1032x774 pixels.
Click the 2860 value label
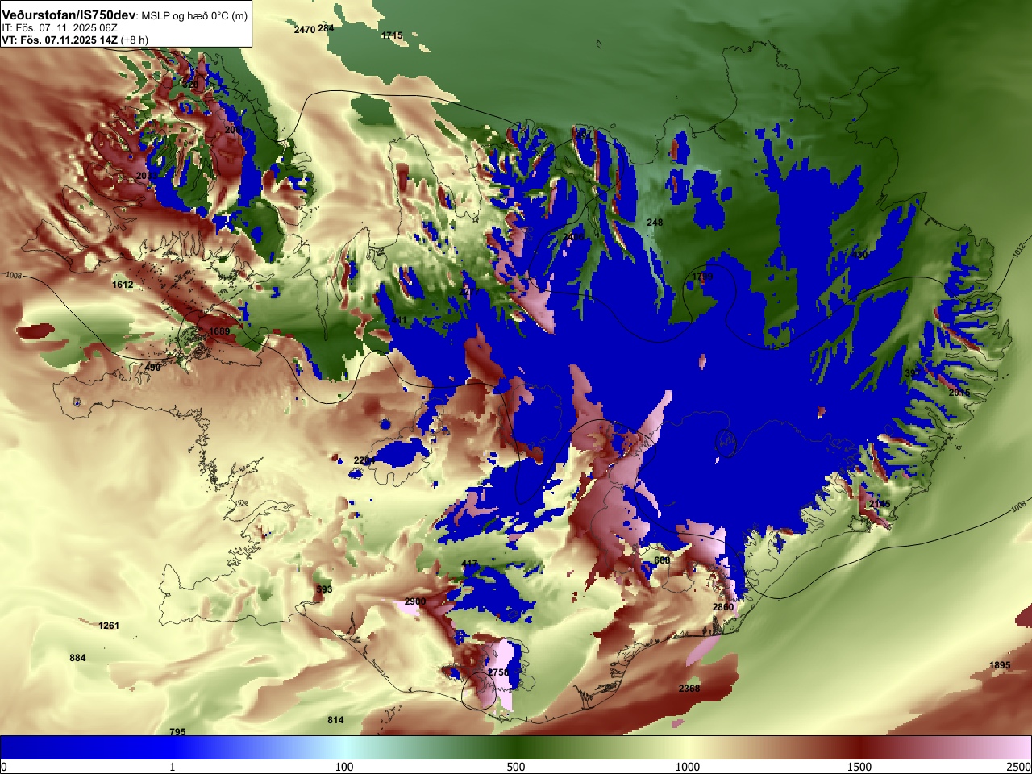point(723,607)
